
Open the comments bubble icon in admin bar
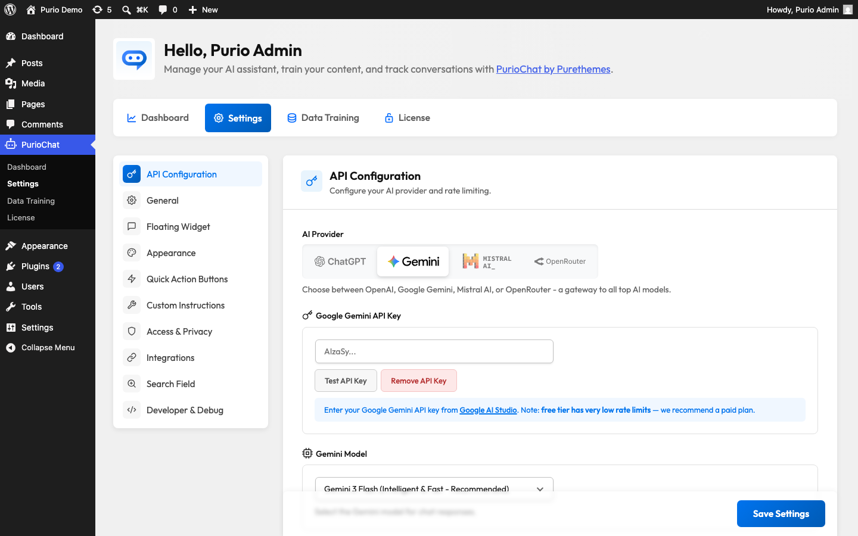(x=163, y=10)
